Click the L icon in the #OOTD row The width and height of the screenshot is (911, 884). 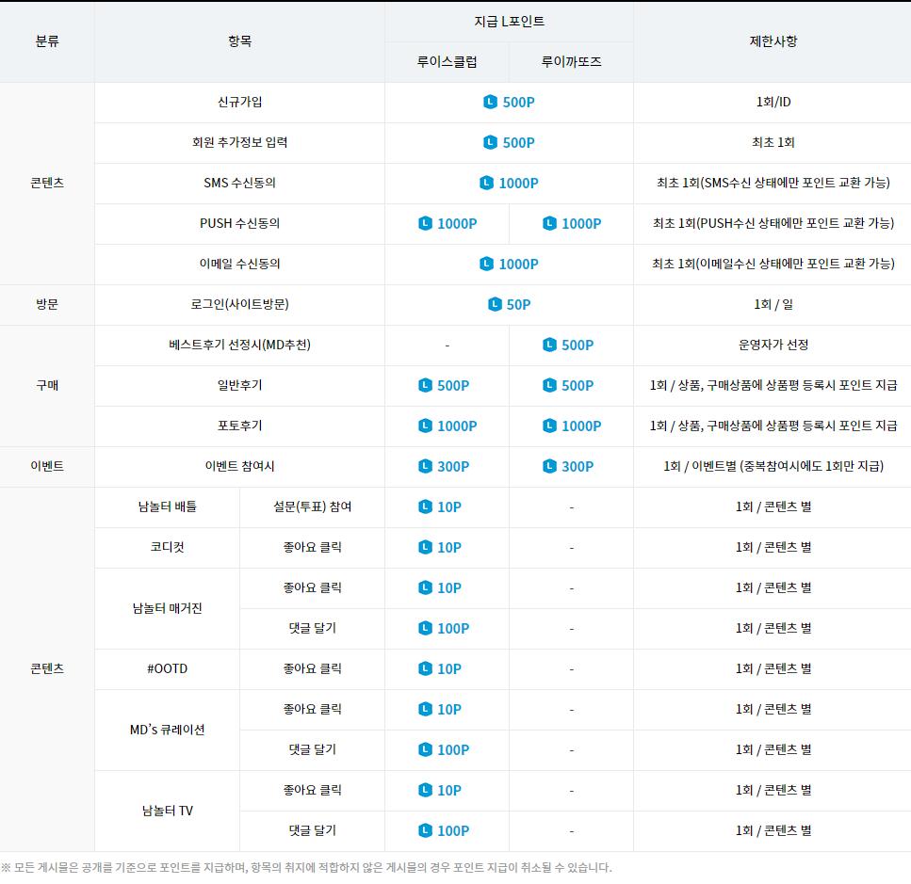point(425,669)
